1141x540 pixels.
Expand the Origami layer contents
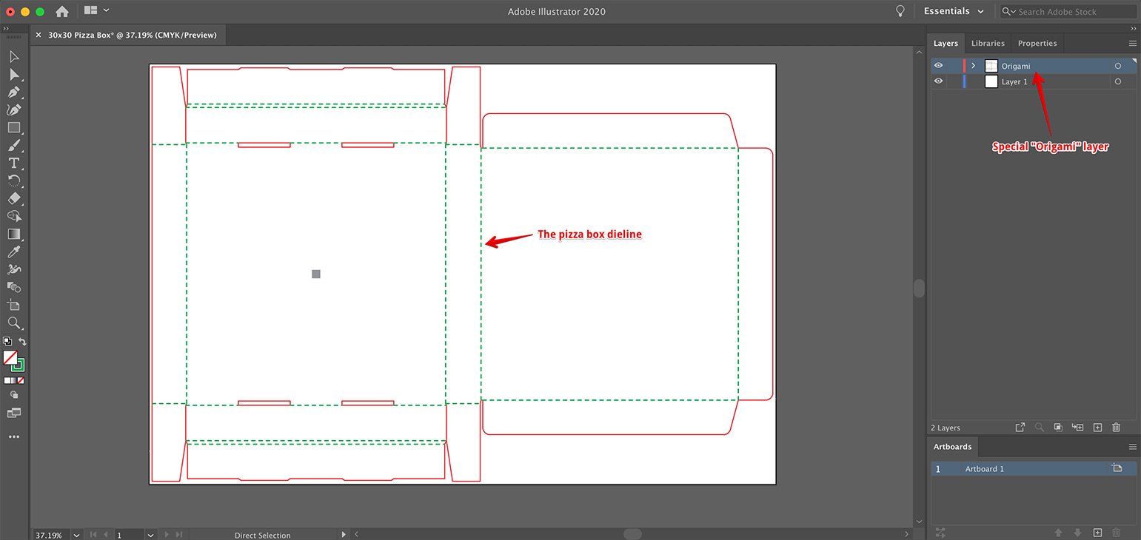[973, 65]
